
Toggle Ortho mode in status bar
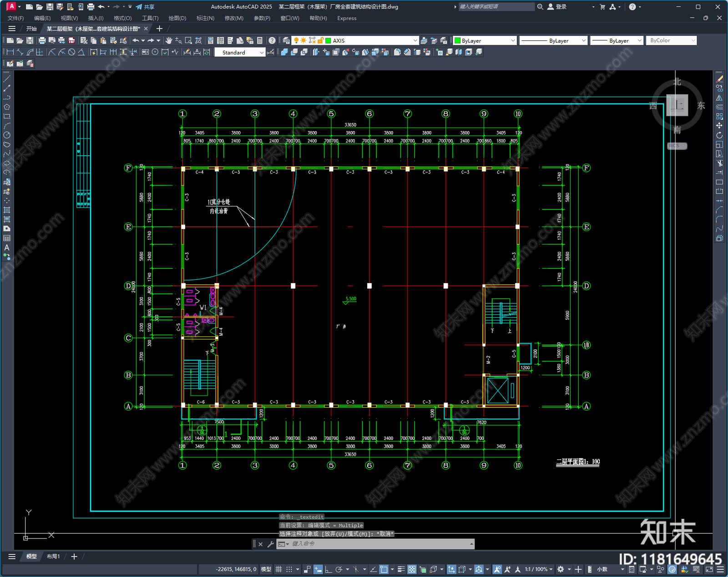pyautogui.click(x=328, y=569)
